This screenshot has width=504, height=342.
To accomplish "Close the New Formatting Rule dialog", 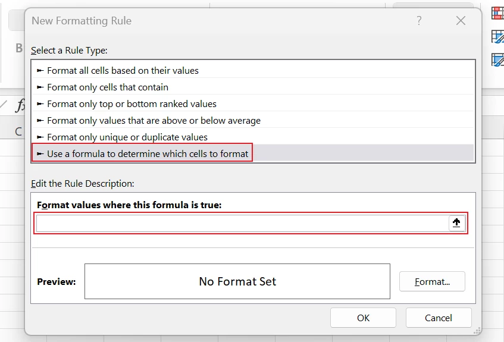I will click(x=460, y=21).
